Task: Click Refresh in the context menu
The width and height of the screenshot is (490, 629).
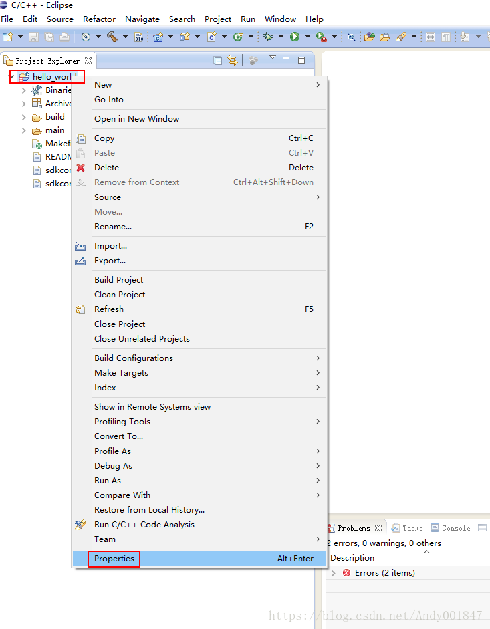Action: point(199,309)
